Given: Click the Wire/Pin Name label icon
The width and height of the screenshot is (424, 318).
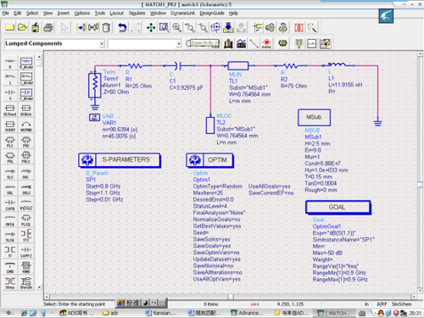Looking at the screenshot, I should click(266, 43).
